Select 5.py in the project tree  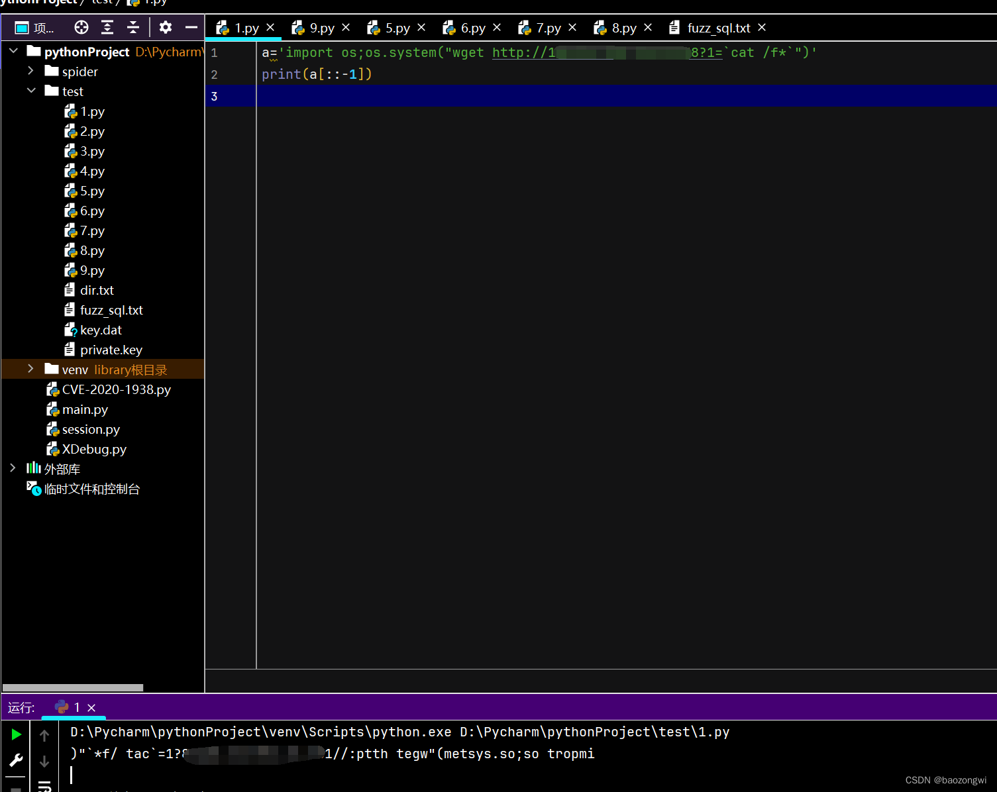85,191
